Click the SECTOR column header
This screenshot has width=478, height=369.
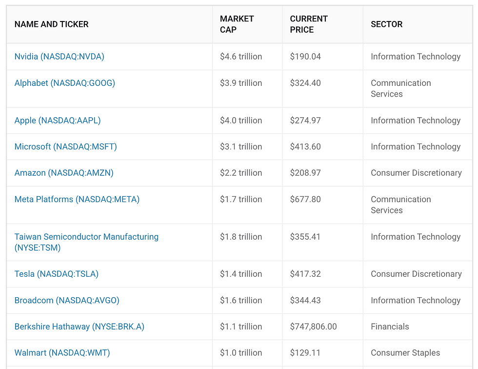(x=386, y=24)
